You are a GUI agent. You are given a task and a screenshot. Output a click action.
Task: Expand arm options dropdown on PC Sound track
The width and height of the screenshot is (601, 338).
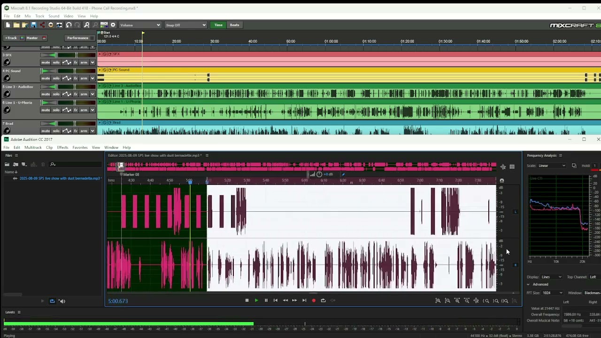[x=92, y=78]
